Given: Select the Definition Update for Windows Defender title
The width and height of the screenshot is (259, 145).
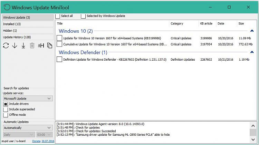Looking at the screenshot, I should click(x=115, y=60).
